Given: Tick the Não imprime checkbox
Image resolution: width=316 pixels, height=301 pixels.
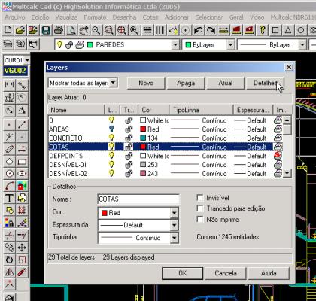Looking at the screenshot, I should click(200, 220).
